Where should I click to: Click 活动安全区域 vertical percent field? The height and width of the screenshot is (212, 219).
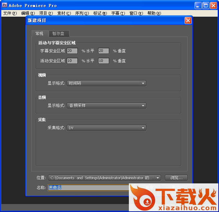(x=103, y=61)
